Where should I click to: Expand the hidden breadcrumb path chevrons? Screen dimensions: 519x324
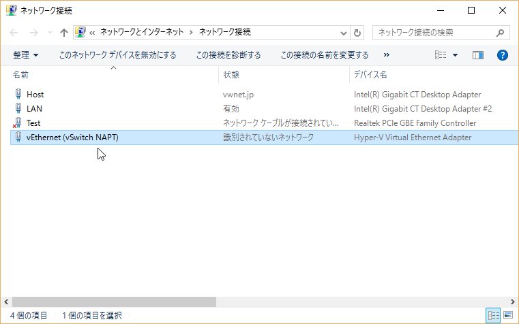tap(92, 33)
